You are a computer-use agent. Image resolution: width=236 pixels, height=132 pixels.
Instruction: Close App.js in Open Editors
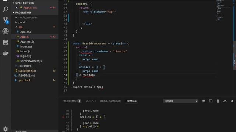tap(17, 8)
